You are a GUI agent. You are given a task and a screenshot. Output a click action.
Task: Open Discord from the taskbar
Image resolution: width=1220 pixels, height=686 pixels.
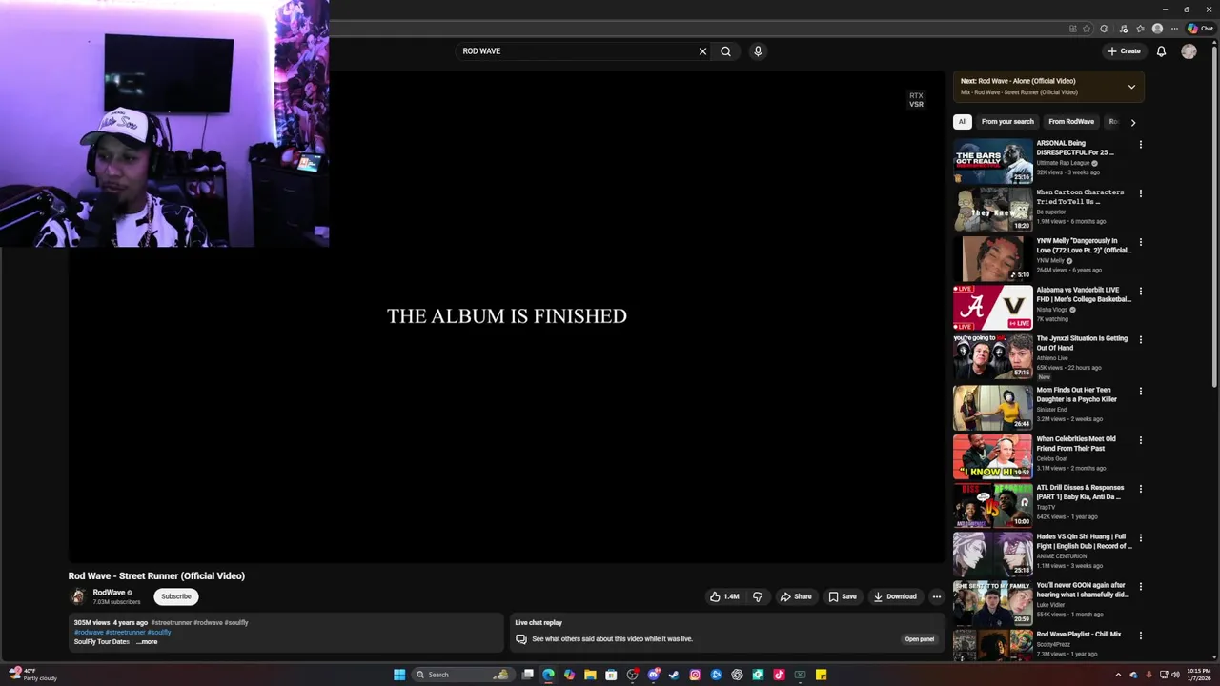[653, 675]
